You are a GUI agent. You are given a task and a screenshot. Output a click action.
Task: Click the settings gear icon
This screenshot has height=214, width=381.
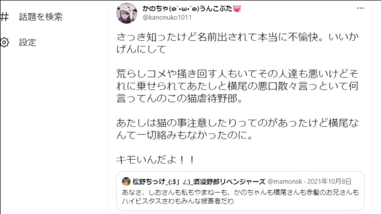[4, 42]
